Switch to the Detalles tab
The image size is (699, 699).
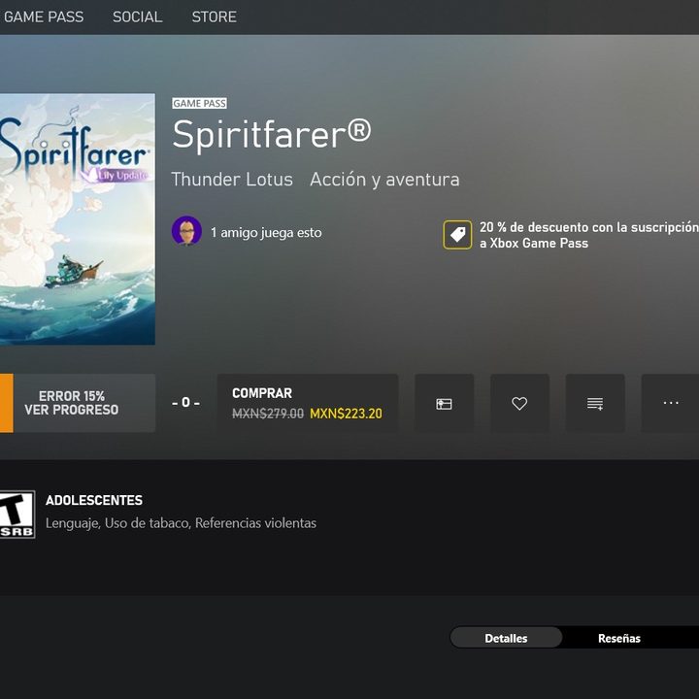click(506, 638)
